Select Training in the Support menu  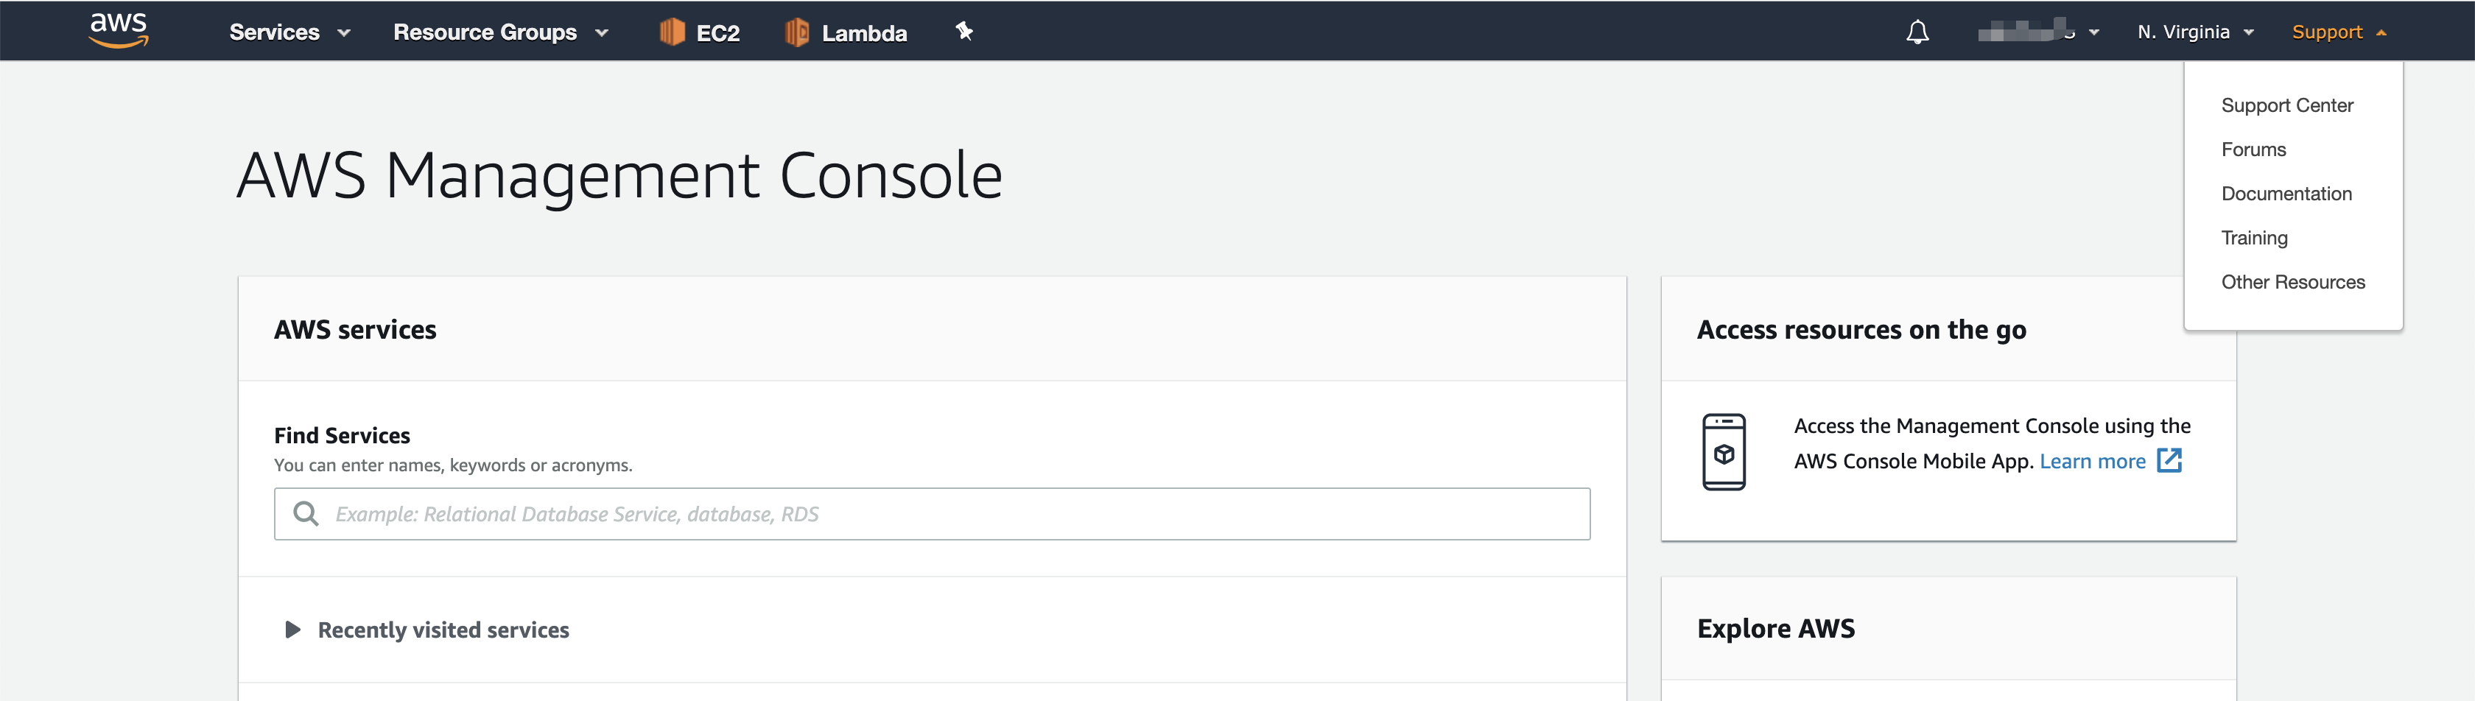pos(2254,238)
